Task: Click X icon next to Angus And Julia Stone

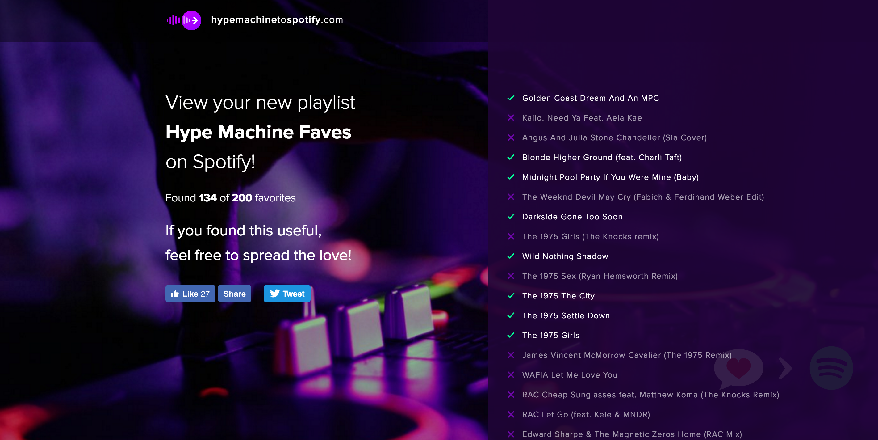Action: pyautogui.click(x=511, y=138)
